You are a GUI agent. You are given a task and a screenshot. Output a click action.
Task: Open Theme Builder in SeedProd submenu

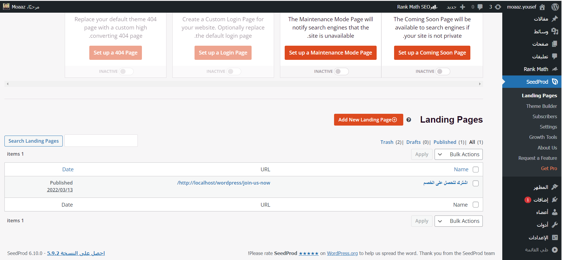point(541,106)
